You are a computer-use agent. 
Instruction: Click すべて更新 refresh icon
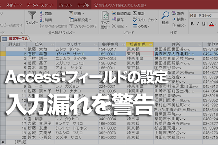click(x=105, y=16)
